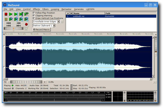Toggle Follow Play Position checkbox
This screenshot has height=109, width=164.
(x=34, y=13)
